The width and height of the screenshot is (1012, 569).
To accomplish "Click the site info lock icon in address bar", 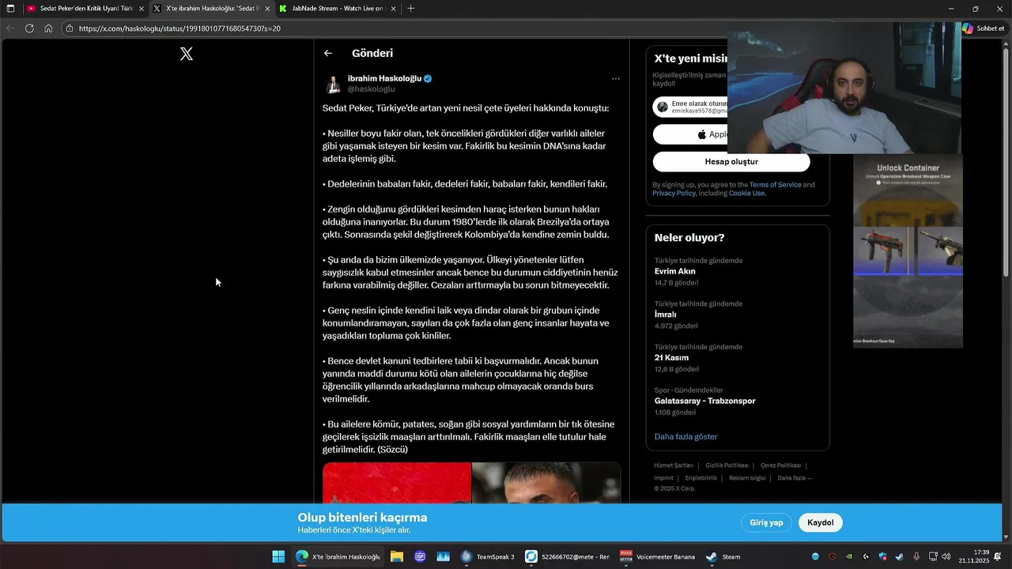I will click(x=70, y=28).
